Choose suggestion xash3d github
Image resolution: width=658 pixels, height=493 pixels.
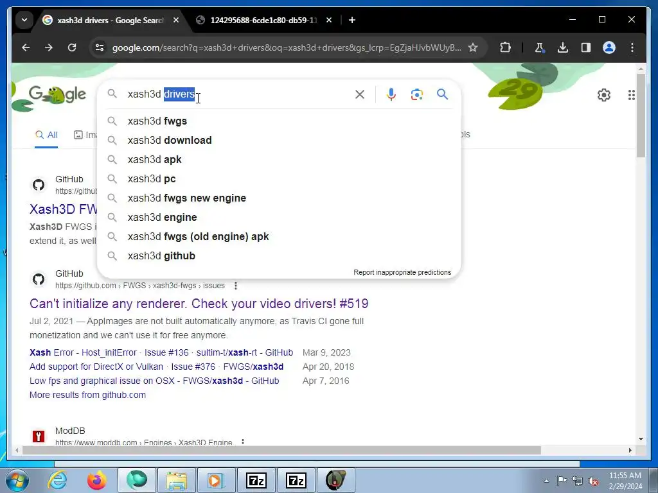[x=279, y=256]
